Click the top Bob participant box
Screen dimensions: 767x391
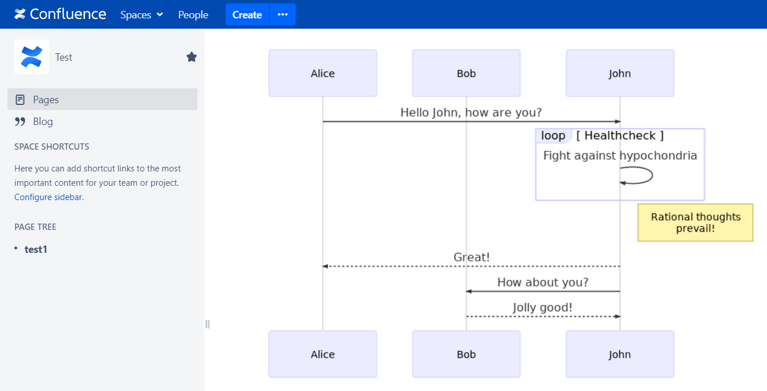click(466, 73)
